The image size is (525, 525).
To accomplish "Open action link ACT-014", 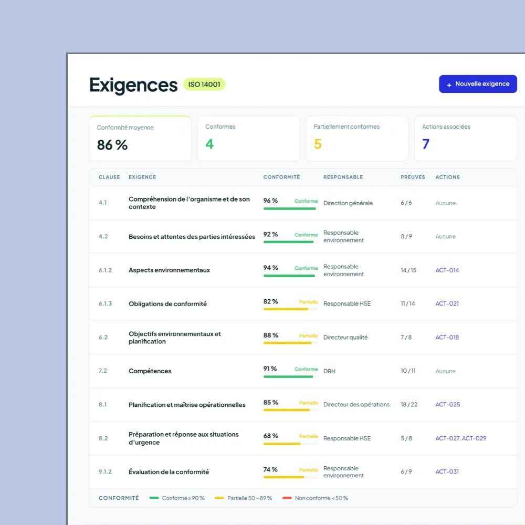I will coord(447,270).
